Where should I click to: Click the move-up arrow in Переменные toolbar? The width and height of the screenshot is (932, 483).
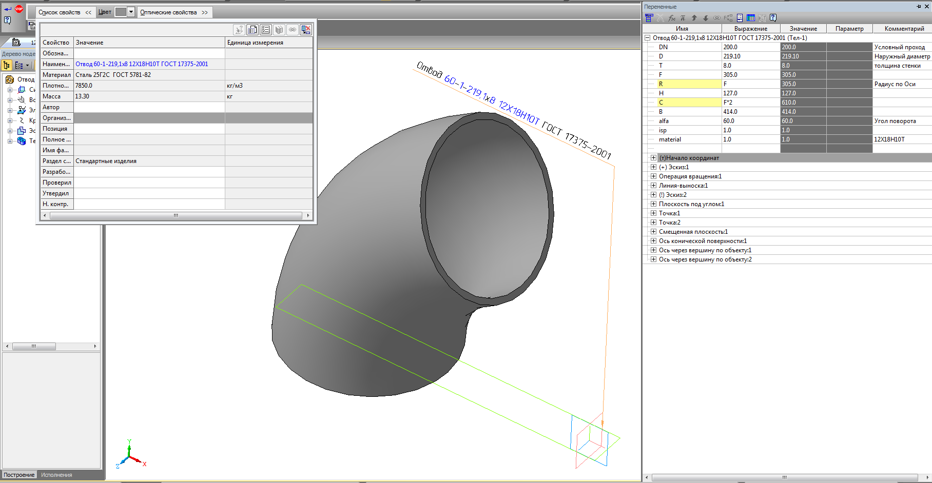tap(694, 18)
